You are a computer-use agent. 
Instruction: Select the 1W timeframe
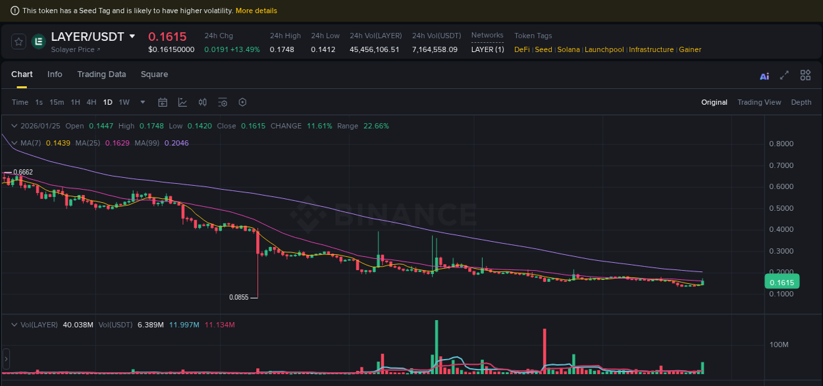click(123, 102)
